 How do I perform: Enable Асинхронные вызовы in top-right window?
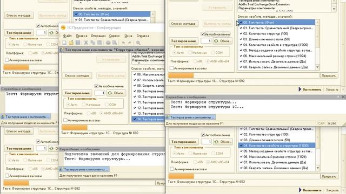[x=171, y=68]
